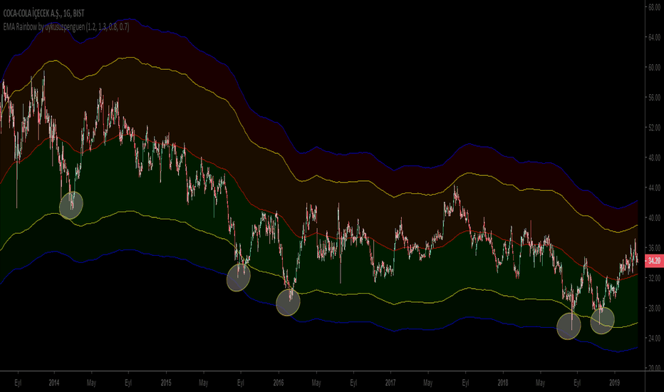Click the 20.00 price axis label
The image size is (664, 392).
coord(654,368)
